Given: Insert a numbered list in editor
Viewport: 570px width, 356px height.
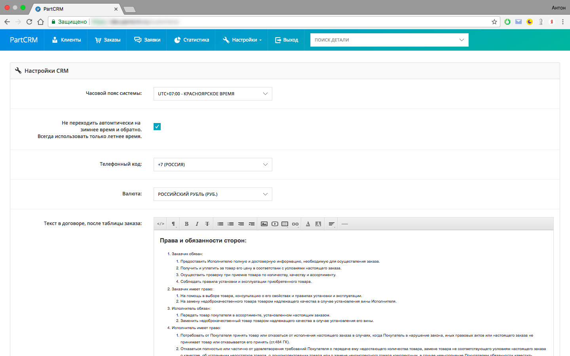Looking at the screenshot, I should [231, 224].
